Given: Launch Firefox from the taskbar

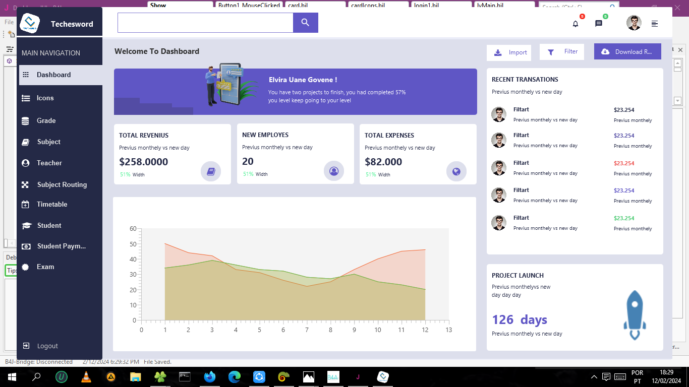Looking at the screenshot, I should click(x=210, y=377).
